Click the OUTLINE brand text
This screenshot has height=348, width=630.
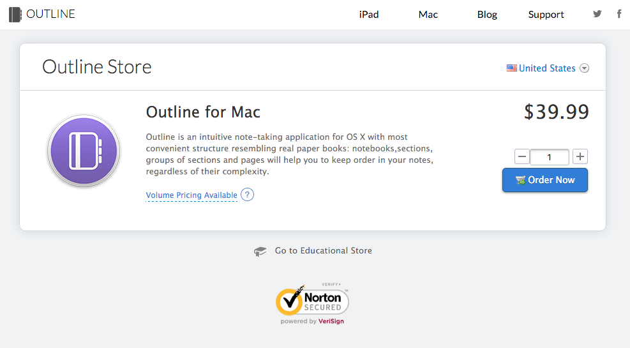pyautogui.click(x=50, y=14)
